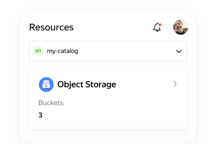Open the Object Storage resource card
The height and width of the screenshot is (144, 216).
[108, 99]
